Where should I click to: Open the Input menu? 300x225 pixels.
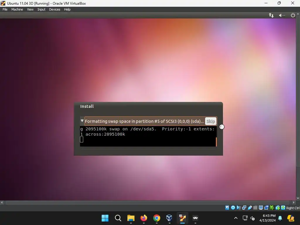[41, 9]
